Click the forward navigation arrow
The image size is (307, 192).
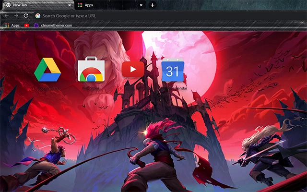click(x=16, y=16)
